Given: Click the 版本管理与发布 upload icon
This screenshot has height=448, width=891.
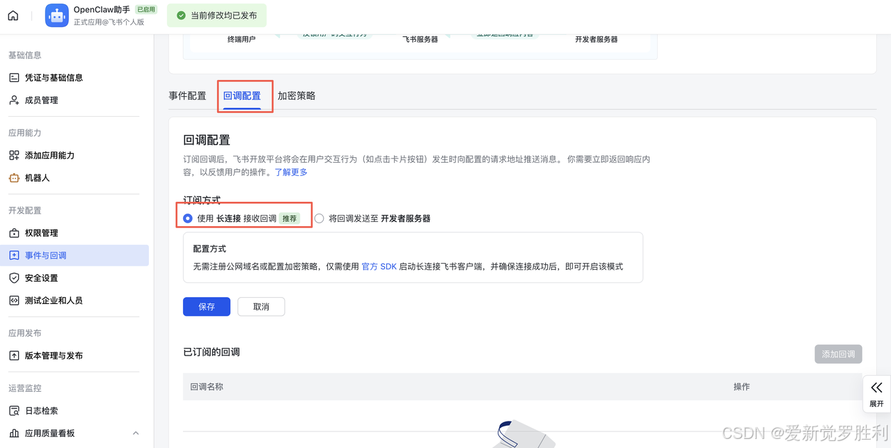Looking at the screenshot, I should [x=14, y=355].
